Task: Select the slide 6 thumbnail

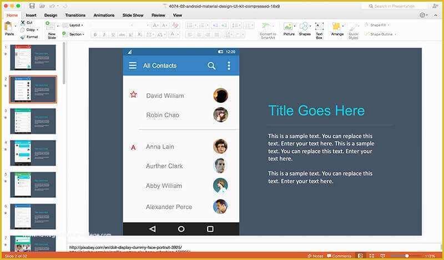Action: [33, 216]
